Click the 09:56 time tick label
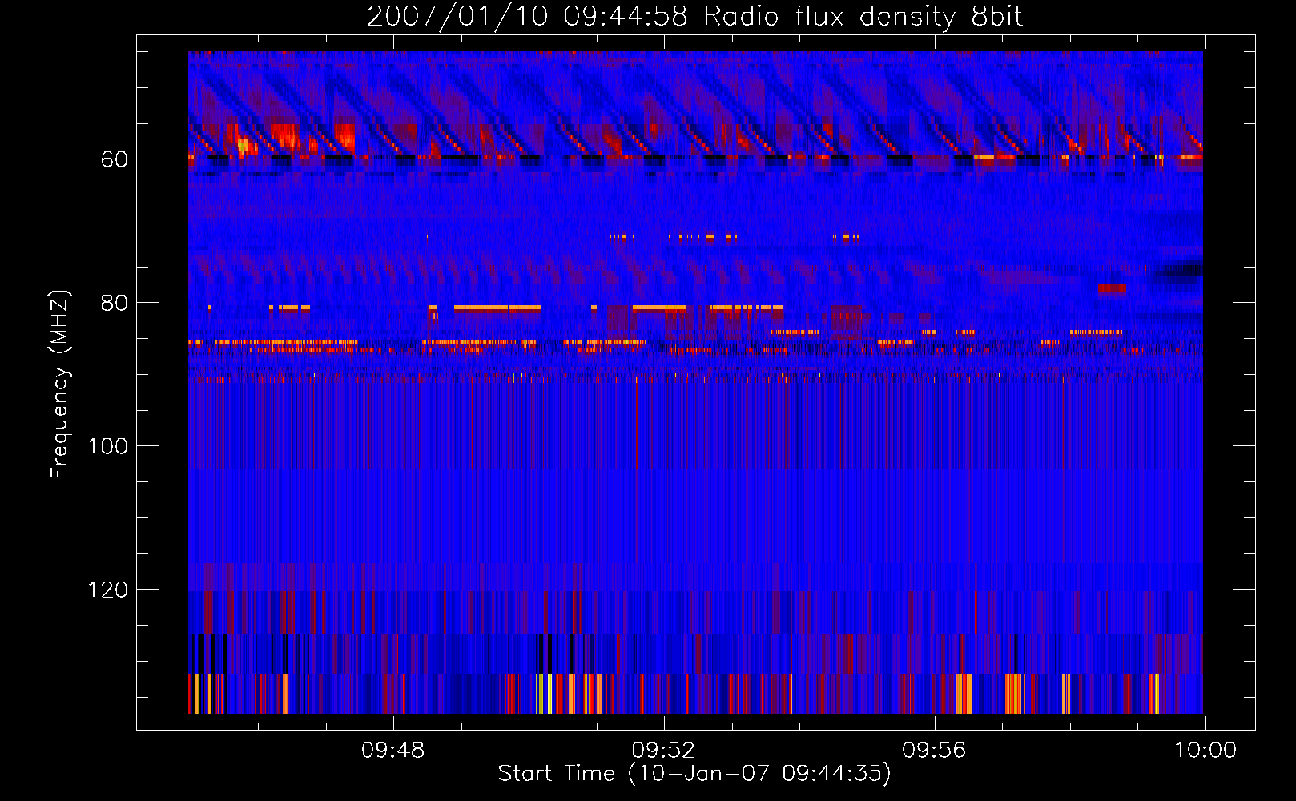Image resolution: width=1296 pixels, height=801 pixels. 934,751
